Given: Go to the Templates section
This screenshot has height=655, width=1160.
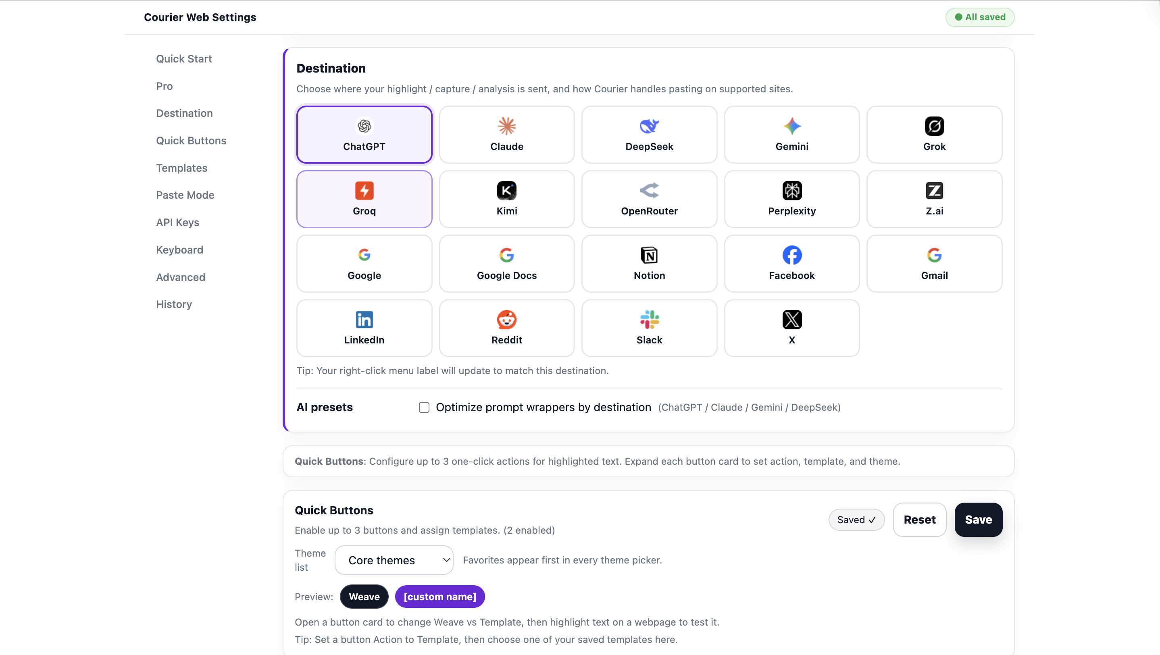Looking at the screenshot, I should [x=181, y=167].
